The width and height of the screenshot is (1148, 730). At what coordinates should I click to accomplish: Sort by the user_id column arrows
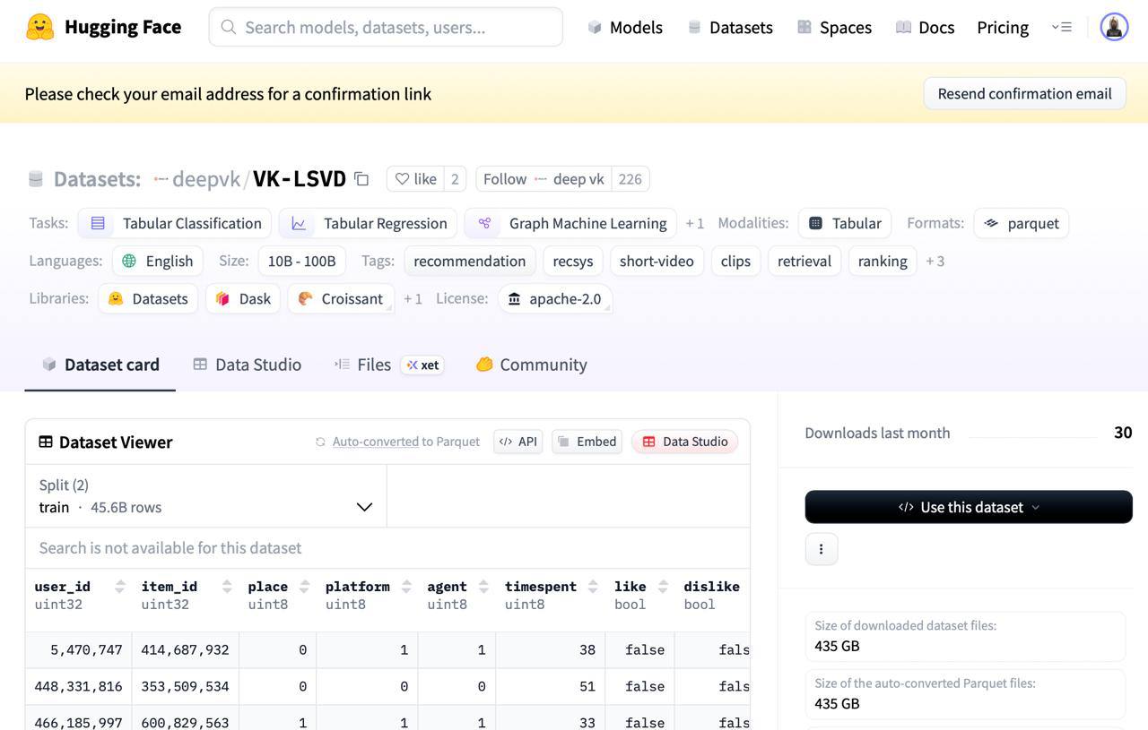click(120, 587)
